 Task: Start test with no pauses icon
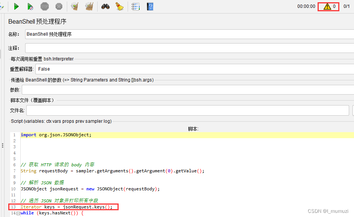pos(30,6)
